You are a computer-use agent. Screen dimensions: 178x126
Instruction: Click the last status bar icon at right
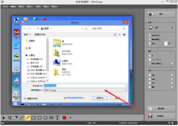pyautogui.click(x=172, y=123)
